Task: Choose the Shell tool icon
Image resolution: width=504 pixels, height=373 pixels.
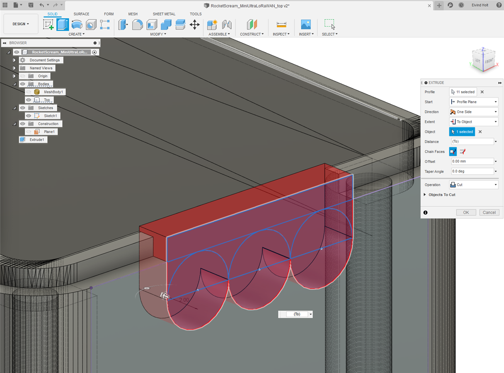Action: pos(152,24)
